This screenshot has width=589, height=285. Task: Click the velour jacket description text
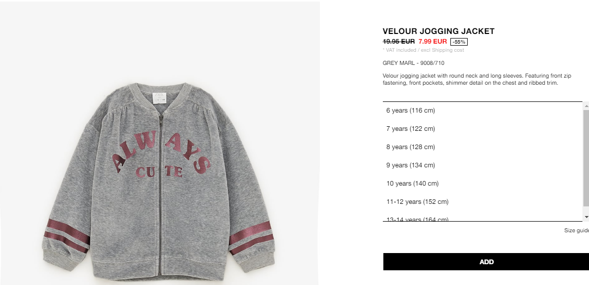tap(477, 79)
